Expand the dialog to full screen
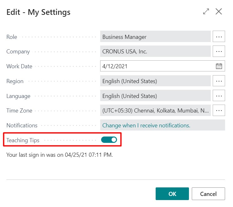This screenshot has height=207, width=233. 206,12
